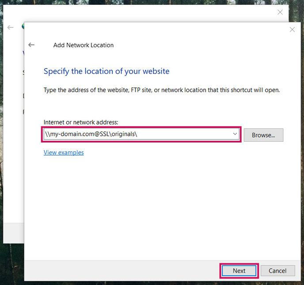Close the Add Network Location dialog
The height and width of the screenshot is (285, 304).
point(292,30)
